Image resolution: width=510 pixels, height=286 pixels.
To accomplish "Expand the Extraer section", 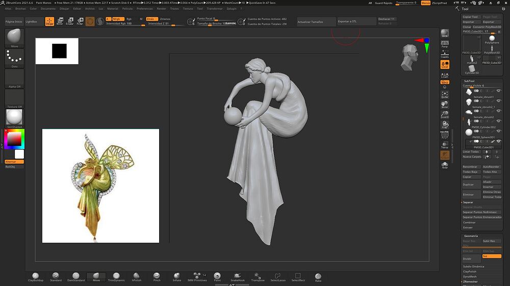I will 468,227.
